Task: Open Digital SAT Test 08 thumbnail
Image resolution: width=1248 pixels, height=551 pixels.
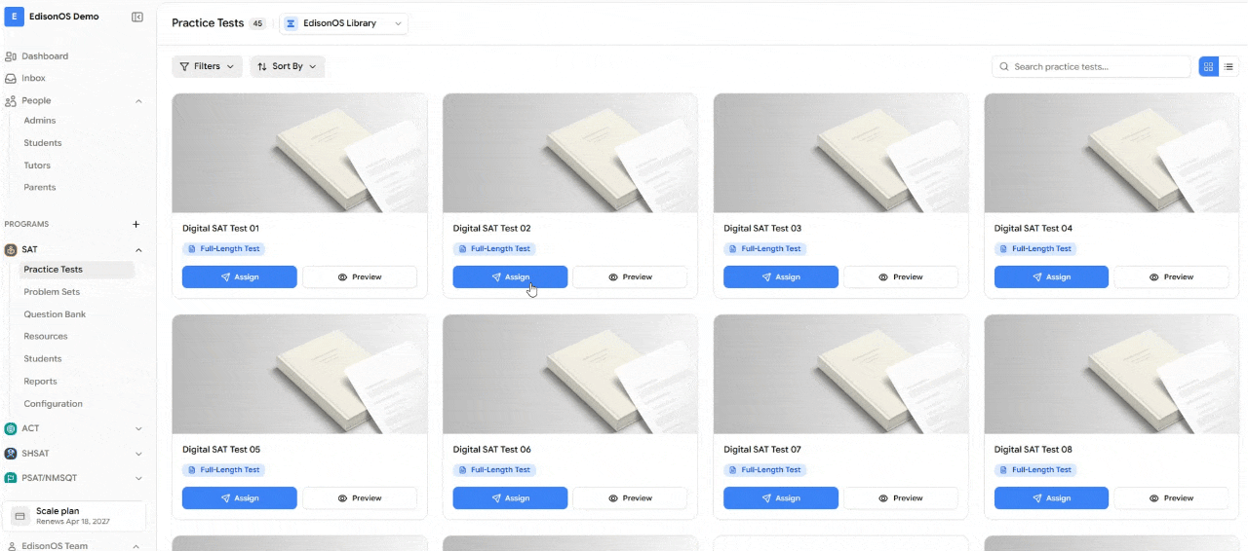Action: click(1111, 374)
